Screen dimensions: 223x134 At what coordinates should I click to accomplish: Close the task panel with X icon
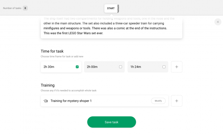(x=218, y=22)
